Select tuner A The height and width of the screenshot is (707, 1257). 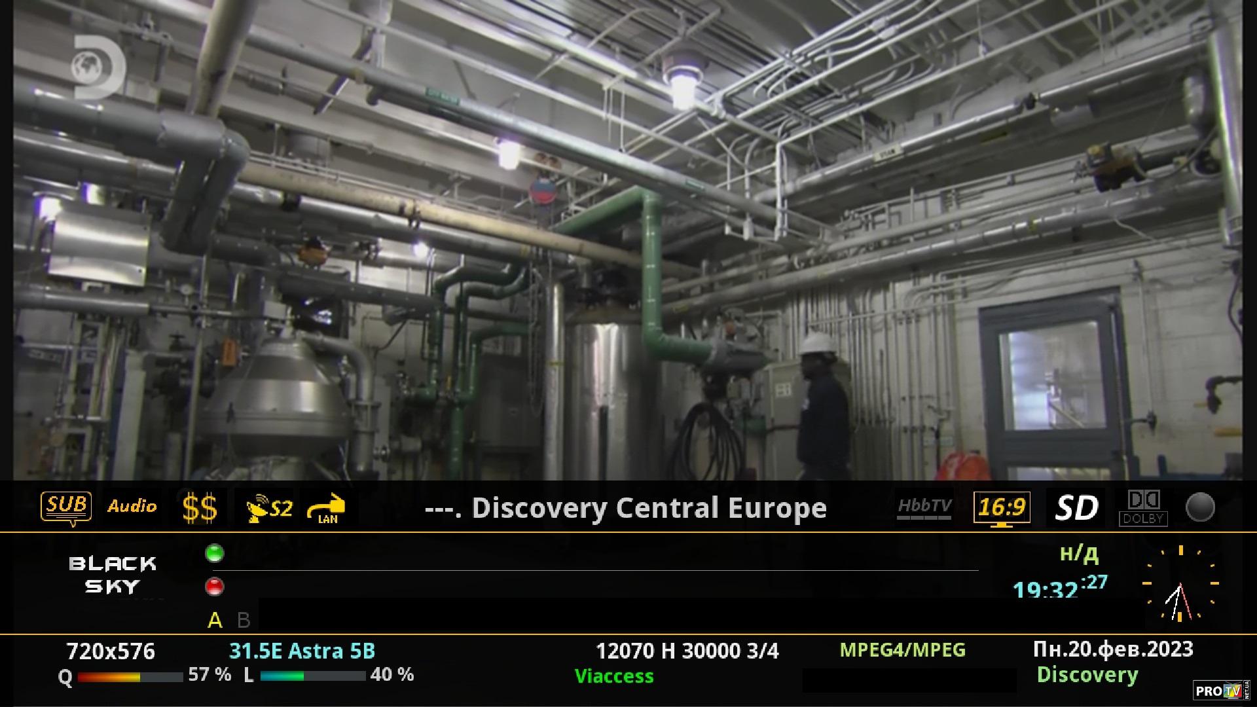[215, 620]
